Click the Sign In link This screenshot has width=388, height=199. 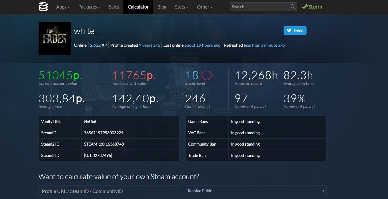click(315, 7)
